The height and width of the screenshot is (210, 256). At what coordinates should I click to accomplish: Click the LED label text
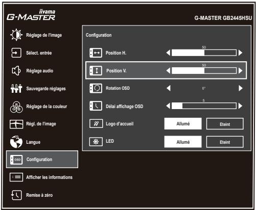pos(110,141)
